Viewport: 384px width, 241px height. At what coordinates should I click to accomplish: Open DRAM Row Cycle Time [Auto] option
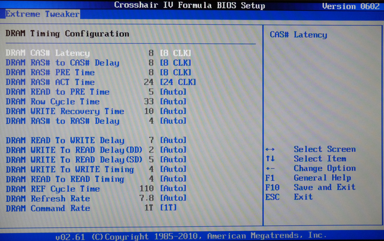pyautogui.click(x=173, y=102)
